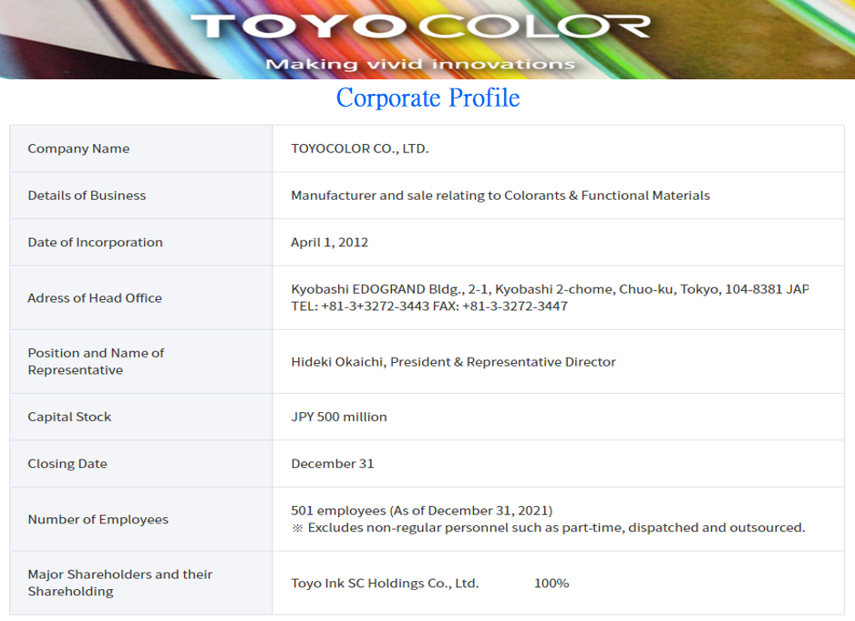Click 'Major Shareholders and their Shareholding' label
The image size is (855, 621).
pos(120,583)
